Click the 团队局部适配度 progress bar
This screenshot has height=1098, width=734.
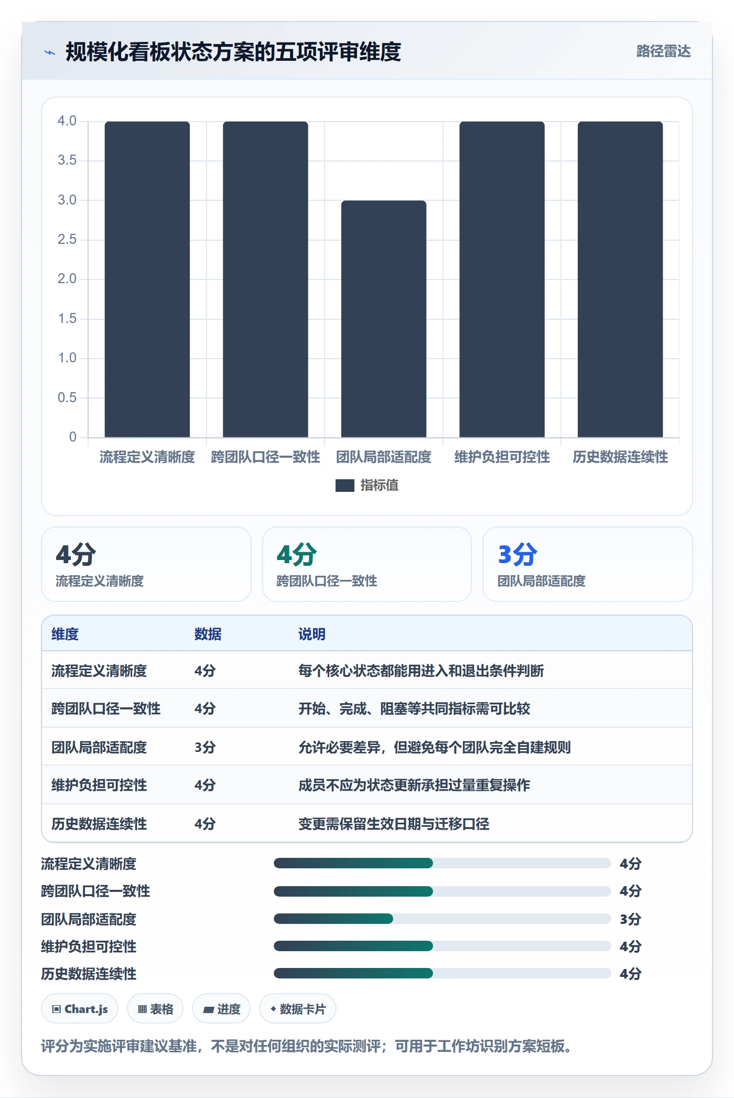point(442,919)
